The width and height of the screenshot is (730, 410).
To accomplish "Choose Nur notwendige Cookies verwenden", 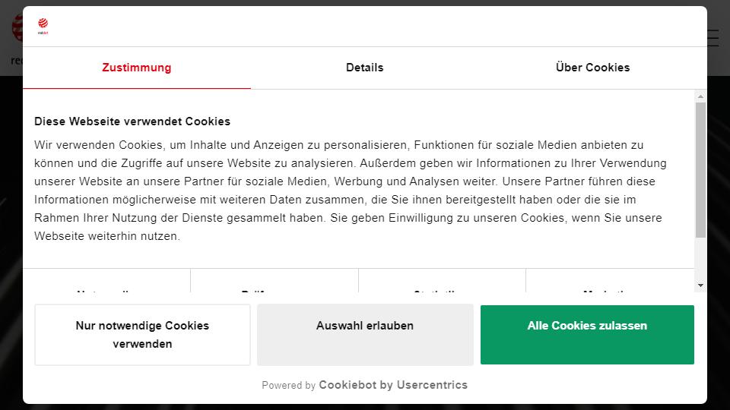I will click(x=142, y=335).
